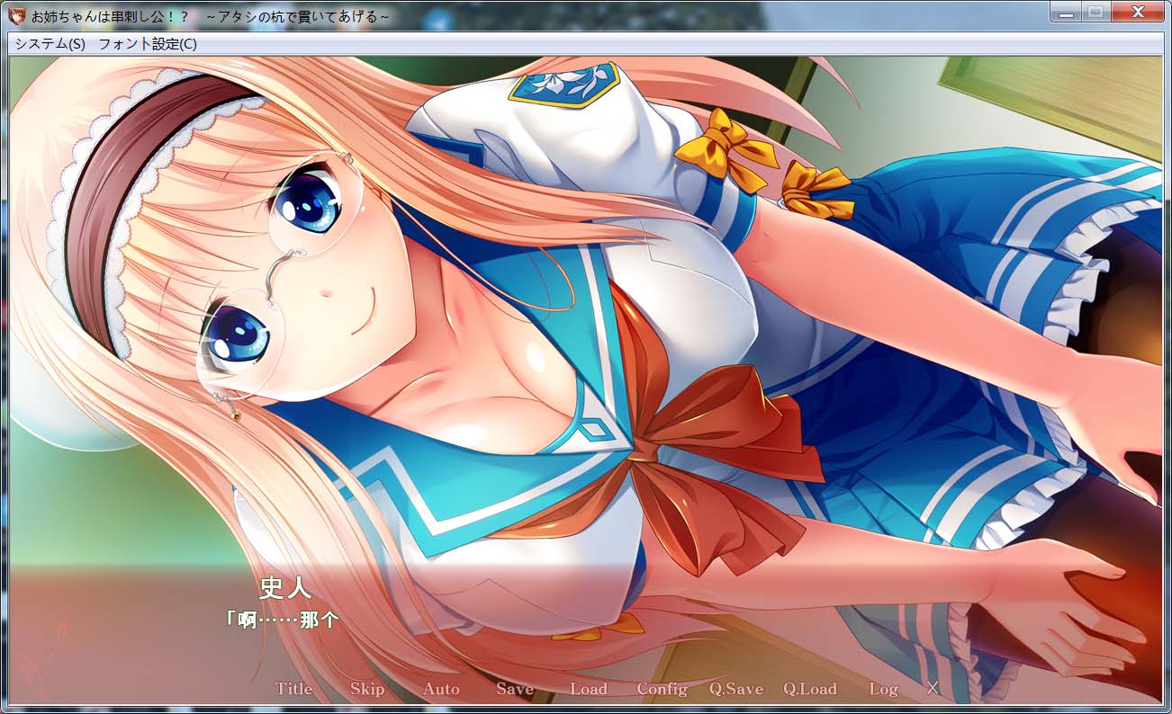Click the game icon in title bar
The image size is (1172, 714).
(16, 15)
